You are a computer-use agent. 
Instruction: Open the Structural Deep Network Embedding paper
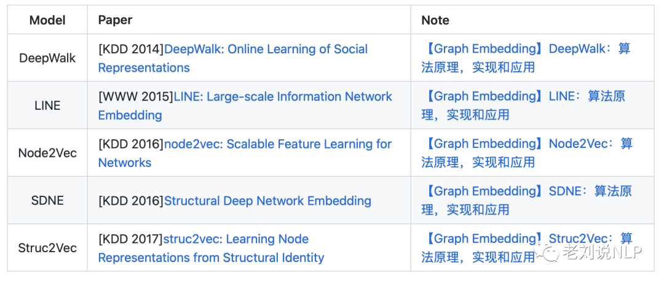point(267,201)
